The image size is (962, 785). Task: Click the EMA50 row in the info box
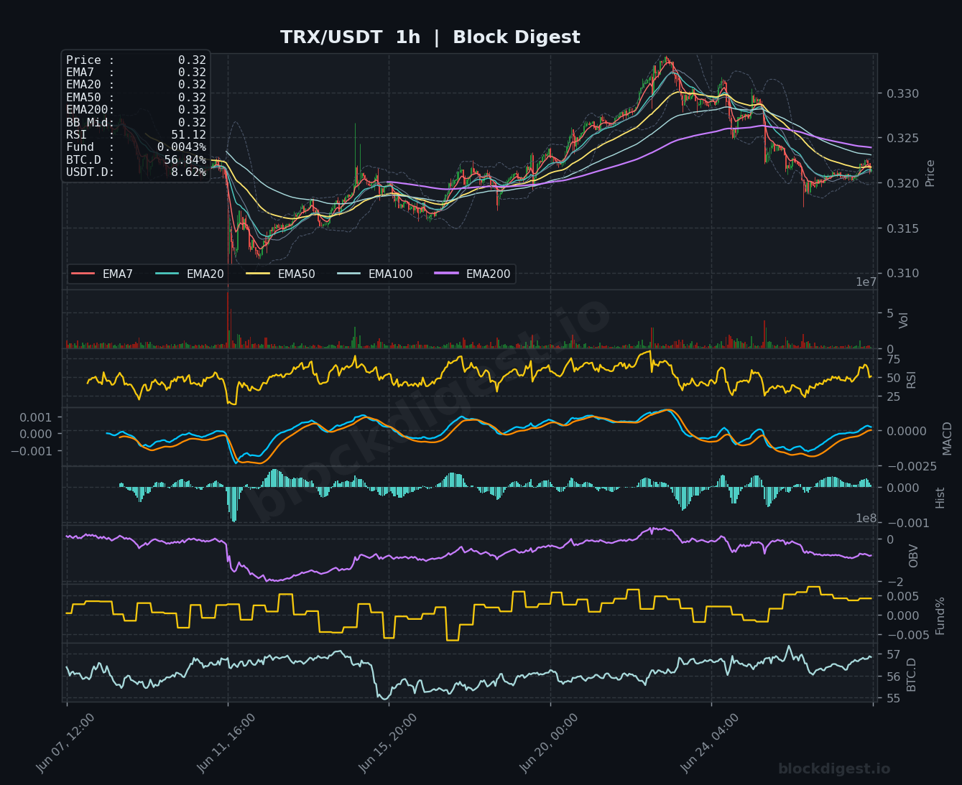point(136,98)
